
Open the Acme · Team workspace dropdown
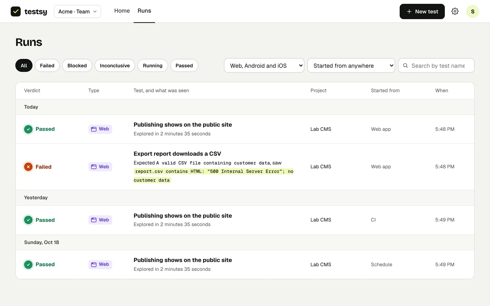[77, 11]
